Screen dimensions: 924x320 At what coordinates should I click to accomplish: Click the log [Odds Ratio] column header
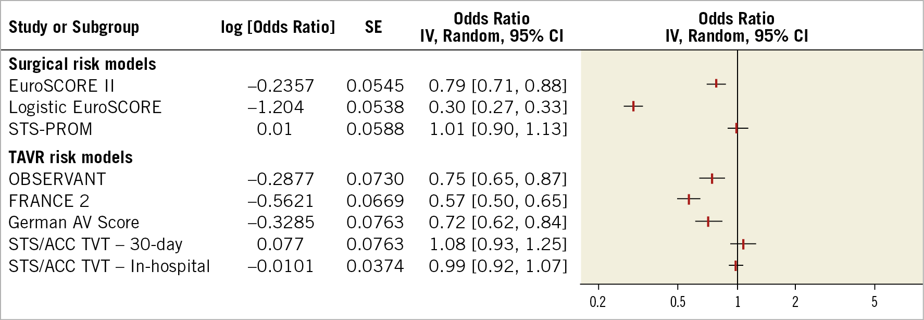click(x=278, y=27)
